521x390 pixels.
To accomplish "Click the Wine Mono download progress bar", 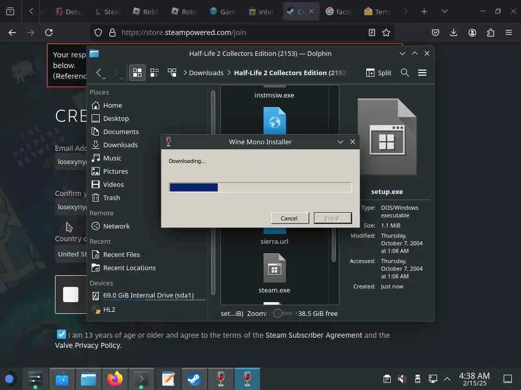I will pos(260,187).
